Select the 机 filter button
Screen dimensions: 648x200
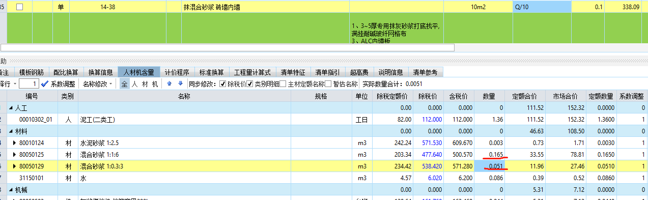pos(155,84)
